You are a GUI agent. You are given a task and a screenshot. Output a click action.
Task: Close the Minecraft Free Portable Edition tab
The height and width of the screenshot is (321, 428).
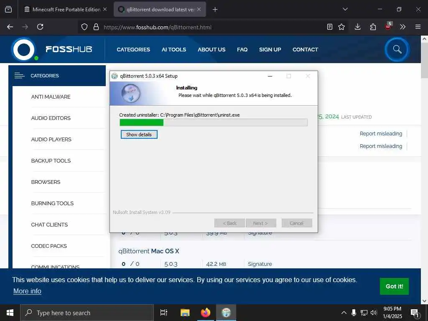[x=105, y=9]
